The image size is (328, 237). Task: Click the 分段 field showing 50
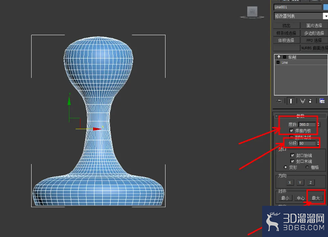[x=307, y=143]
